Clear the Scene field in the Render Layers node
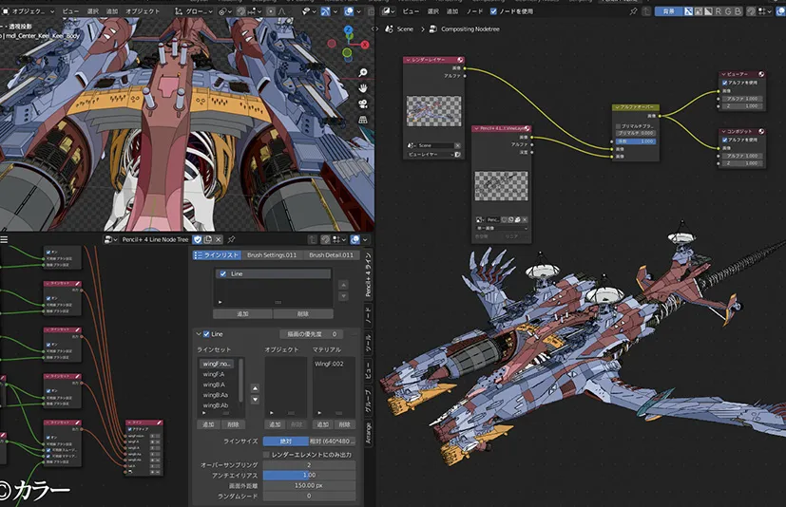This screenshot has width=786, height=507. tap(457, 145)
